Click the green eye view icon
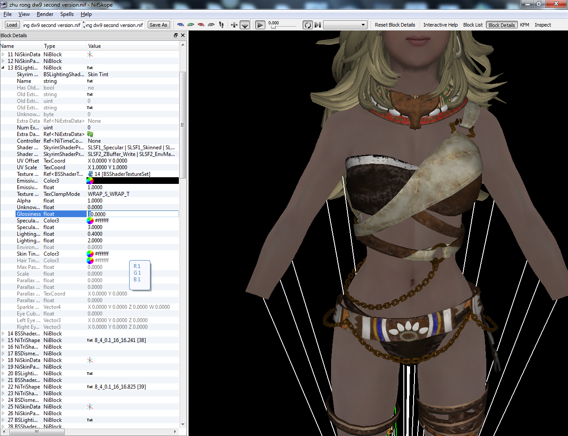 click(x=191, y=25)
